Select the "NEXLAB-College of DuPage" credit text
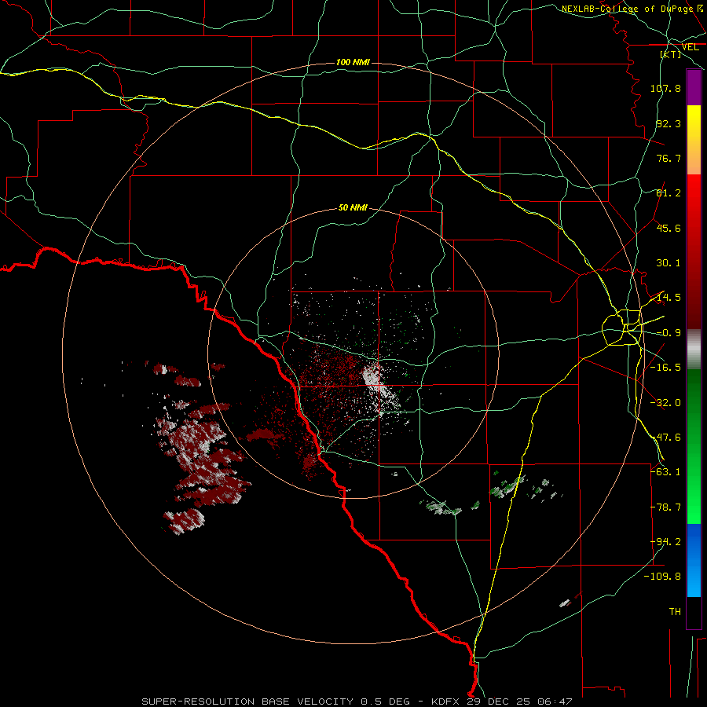Viewport: 707px width, 707px height. (628, 9)
